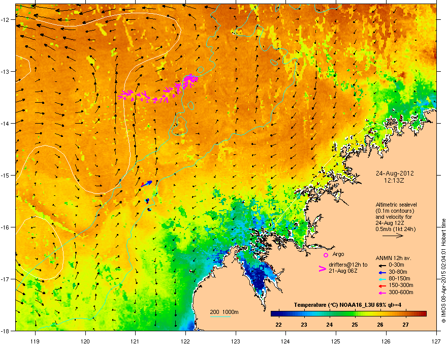447x346 pixels.
Task: Click the latitude axis label -13
Action: [5, 71]
